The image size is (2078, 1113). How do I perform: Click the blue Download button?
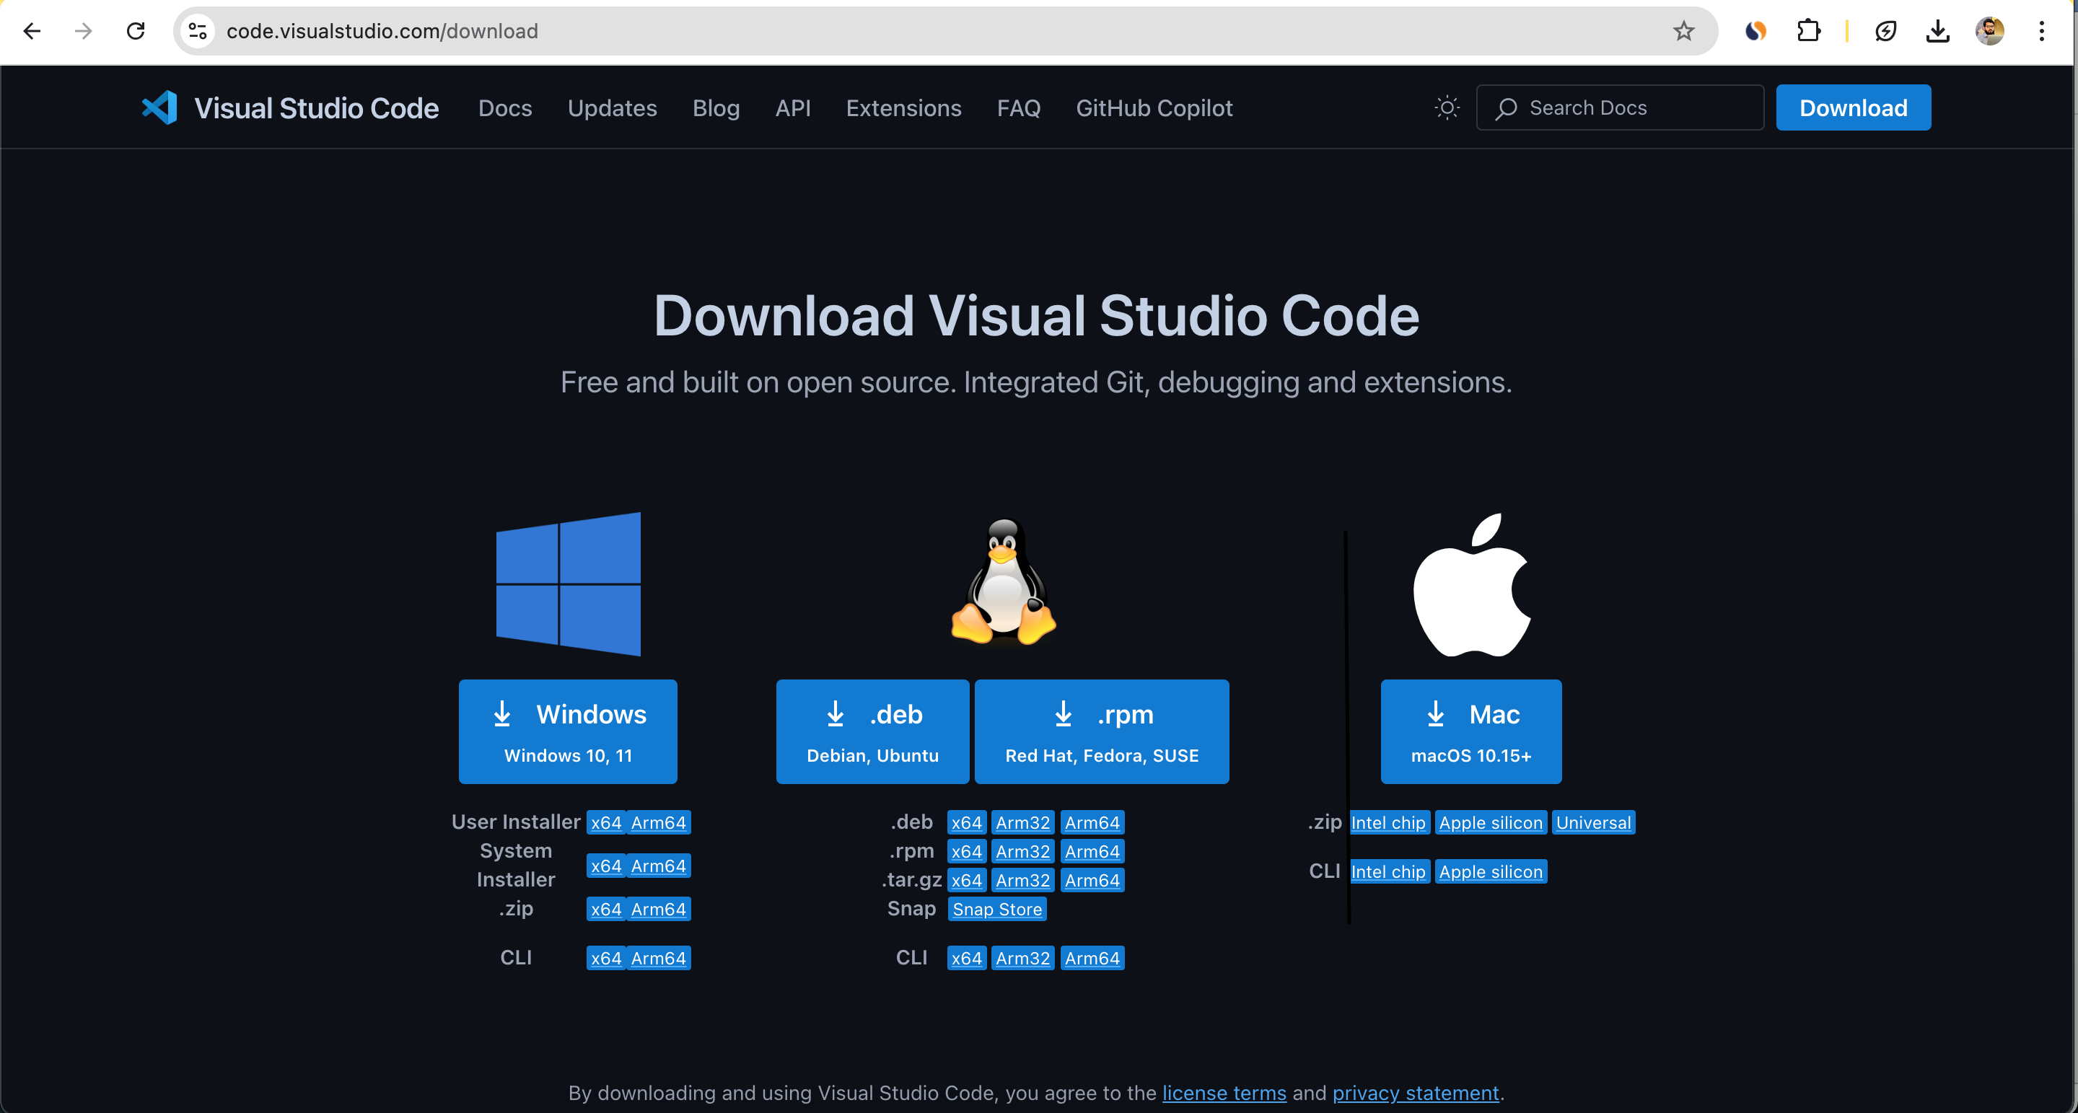click(x=1853, y=107)
